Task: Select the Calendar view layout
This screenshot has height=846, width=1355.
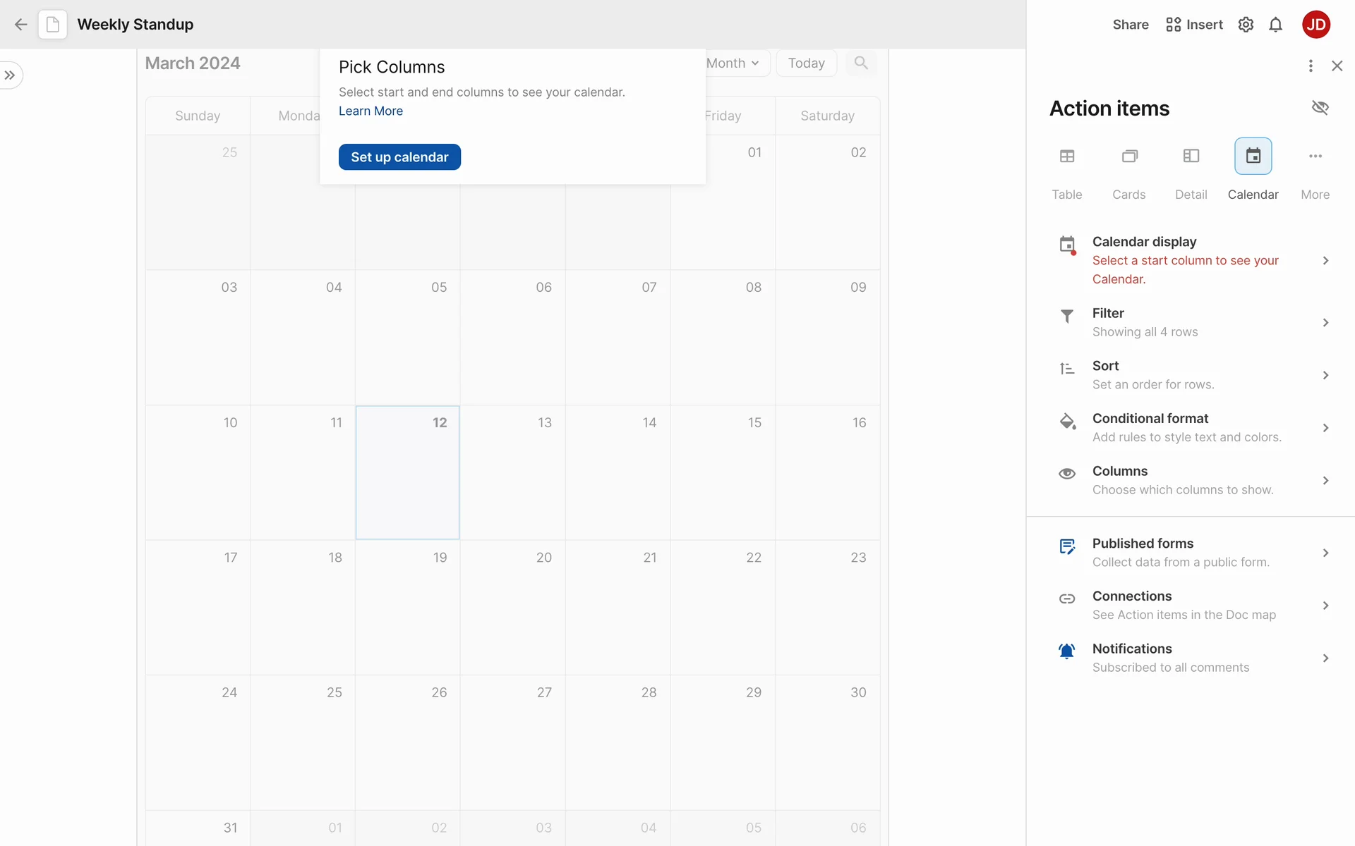Action: tap(1253, 157)
